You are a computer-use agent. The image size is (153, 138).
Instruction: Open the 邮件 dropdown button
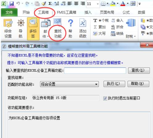click(46, 29)
